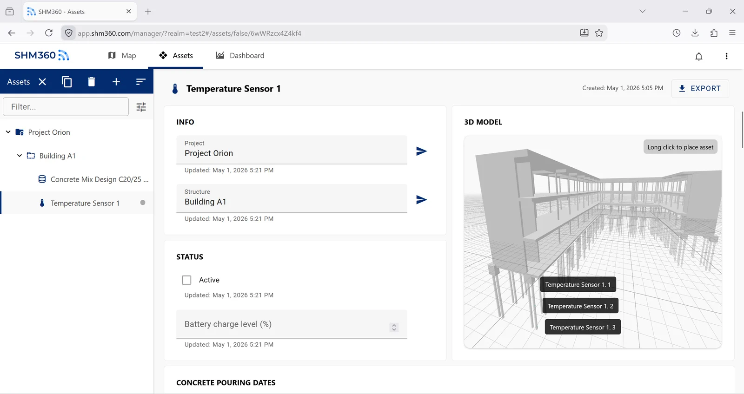Open the asset sort options
This screenshot has height=394, width=744.
click(141, 82)
